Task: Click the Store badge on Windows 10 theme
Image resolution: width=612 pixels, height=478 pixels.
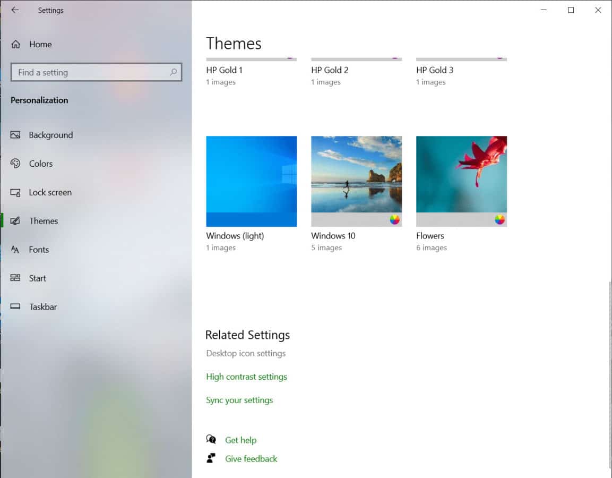Action: coord(394,218)
